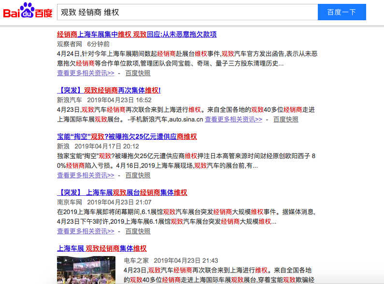The width and height of the screenshot is (384, 284).
Task: Open 百度快照 for the 2019年04月17日 20:12 result
Action: [x=138, y=175]
